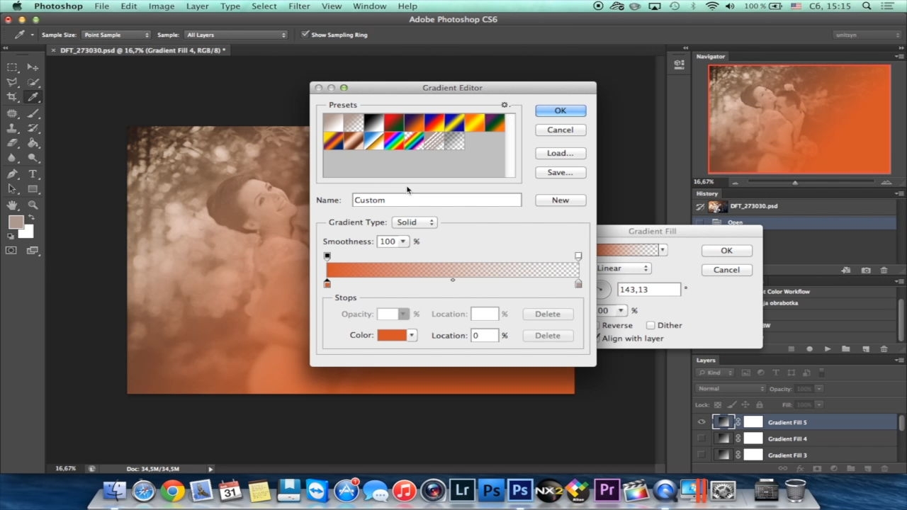Select the Eyedropper tool in the toolbox
The image size is (907, 510).
(x=33, y=97)
